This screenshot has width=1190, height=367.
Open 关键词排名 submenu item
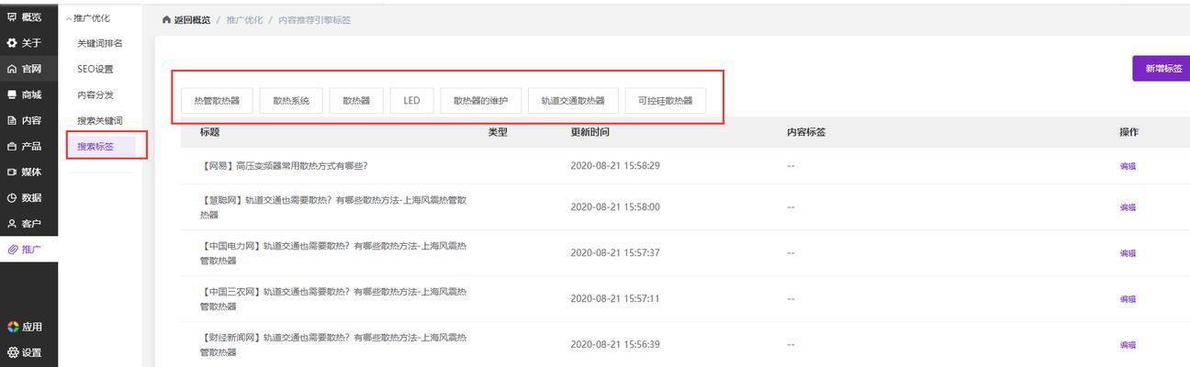pos(100,43)
